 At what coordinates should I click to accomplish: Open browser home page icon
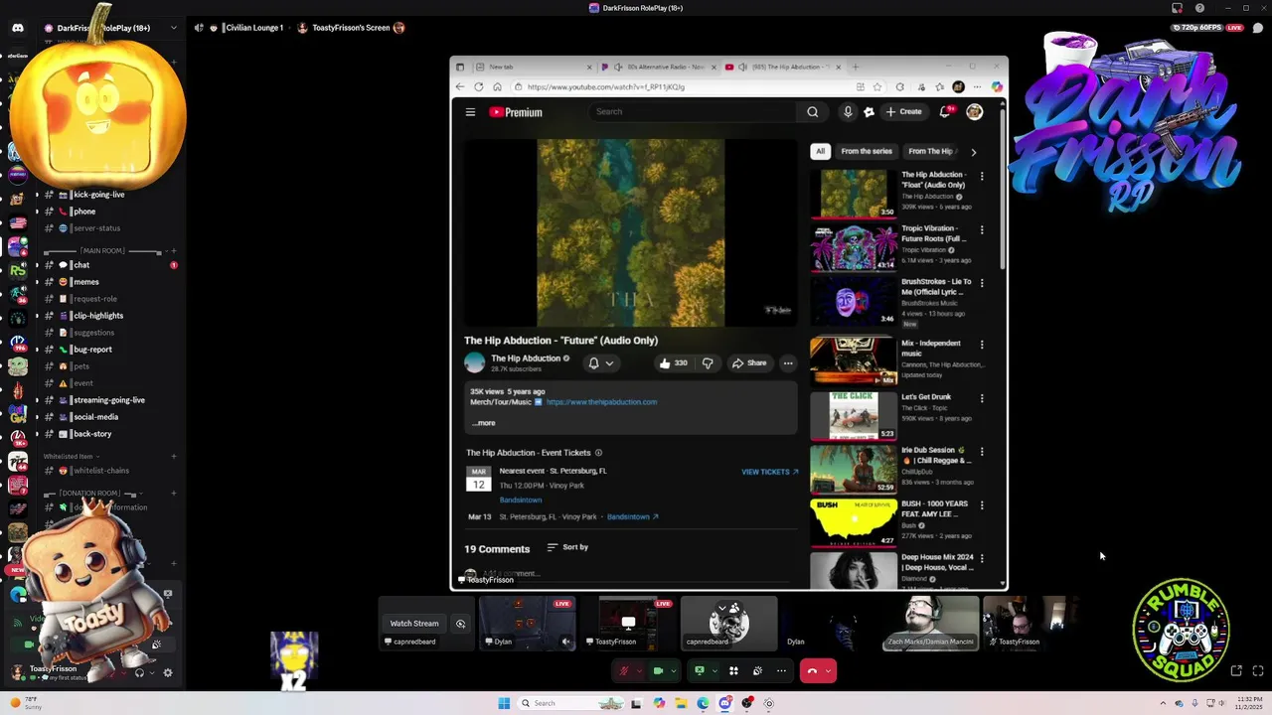[497, 87]
